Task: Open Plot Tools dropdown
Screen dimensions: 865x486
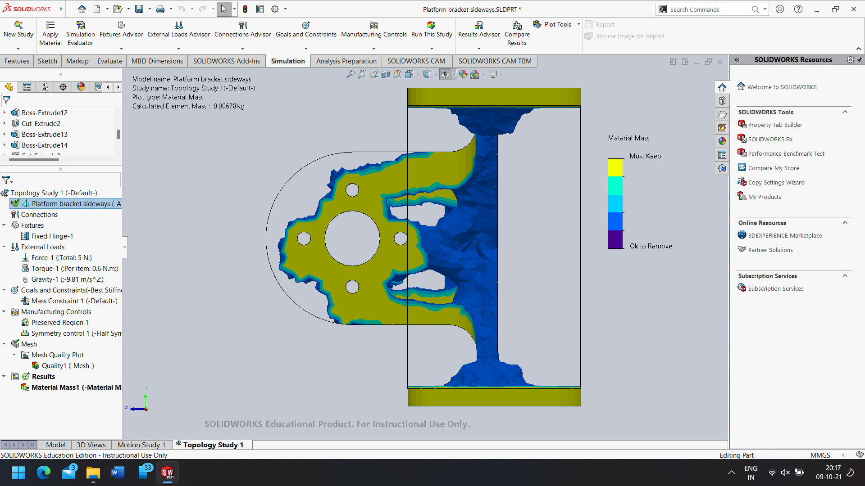Action: pyautogui.click(x=578, y=24)
